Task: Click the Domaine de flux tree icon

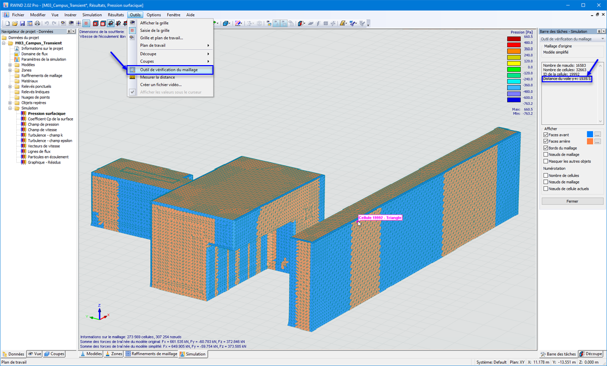Action: click(17, 54)
